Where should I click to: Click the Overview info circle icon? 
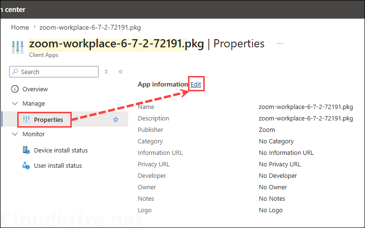click(x=15, y=89)
